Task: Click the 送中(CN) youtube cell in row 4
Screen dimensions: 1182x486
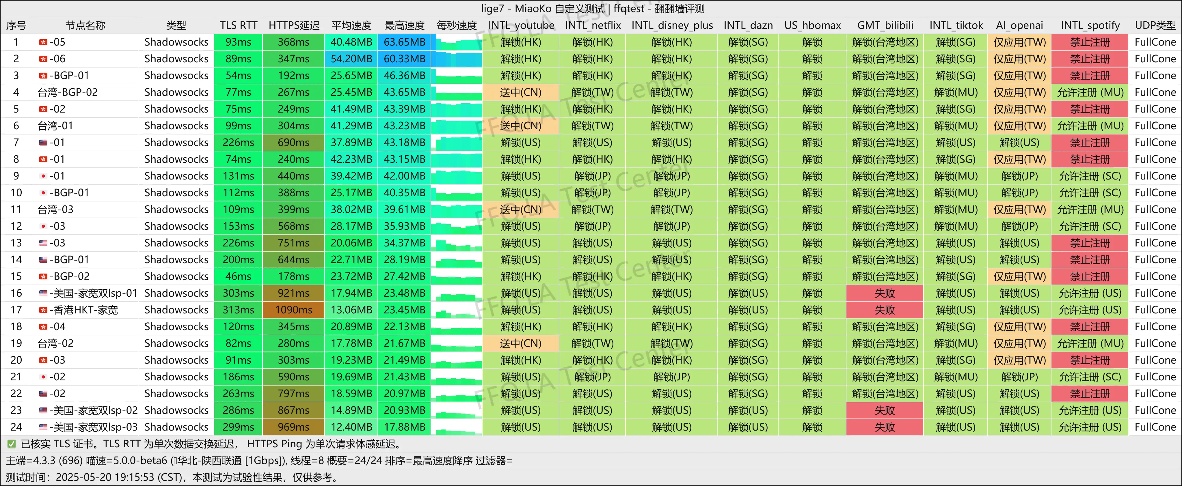Action: coord(521,92)
